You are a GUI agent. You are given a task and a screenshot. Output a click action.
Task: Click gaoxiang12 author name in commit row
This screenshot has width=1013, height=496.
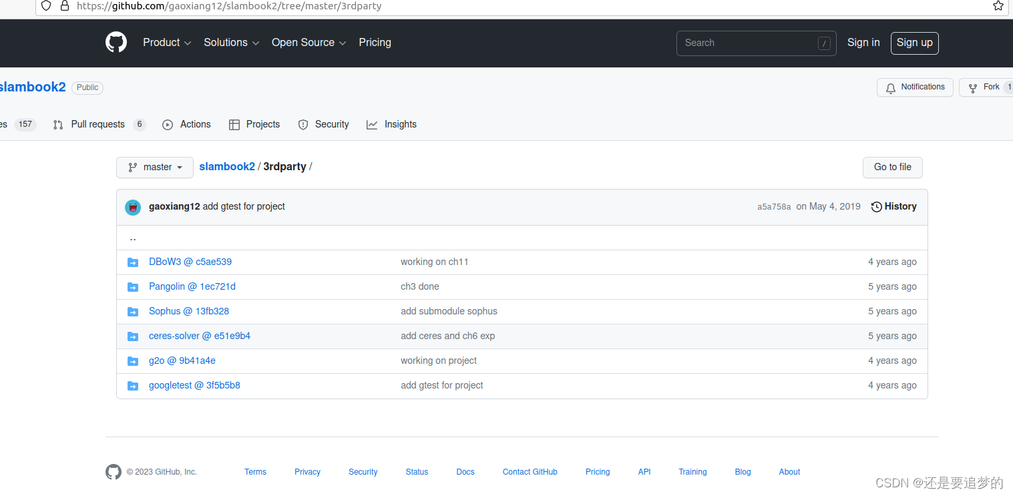point(174,207)
